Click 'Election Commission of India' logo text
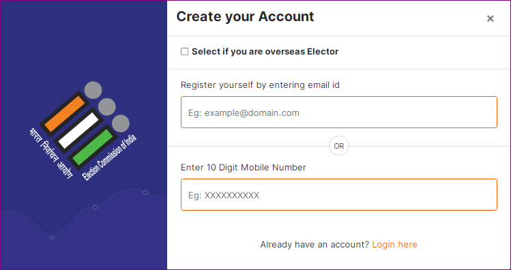Viewport: 511px width, 270px height. point(109,157)
